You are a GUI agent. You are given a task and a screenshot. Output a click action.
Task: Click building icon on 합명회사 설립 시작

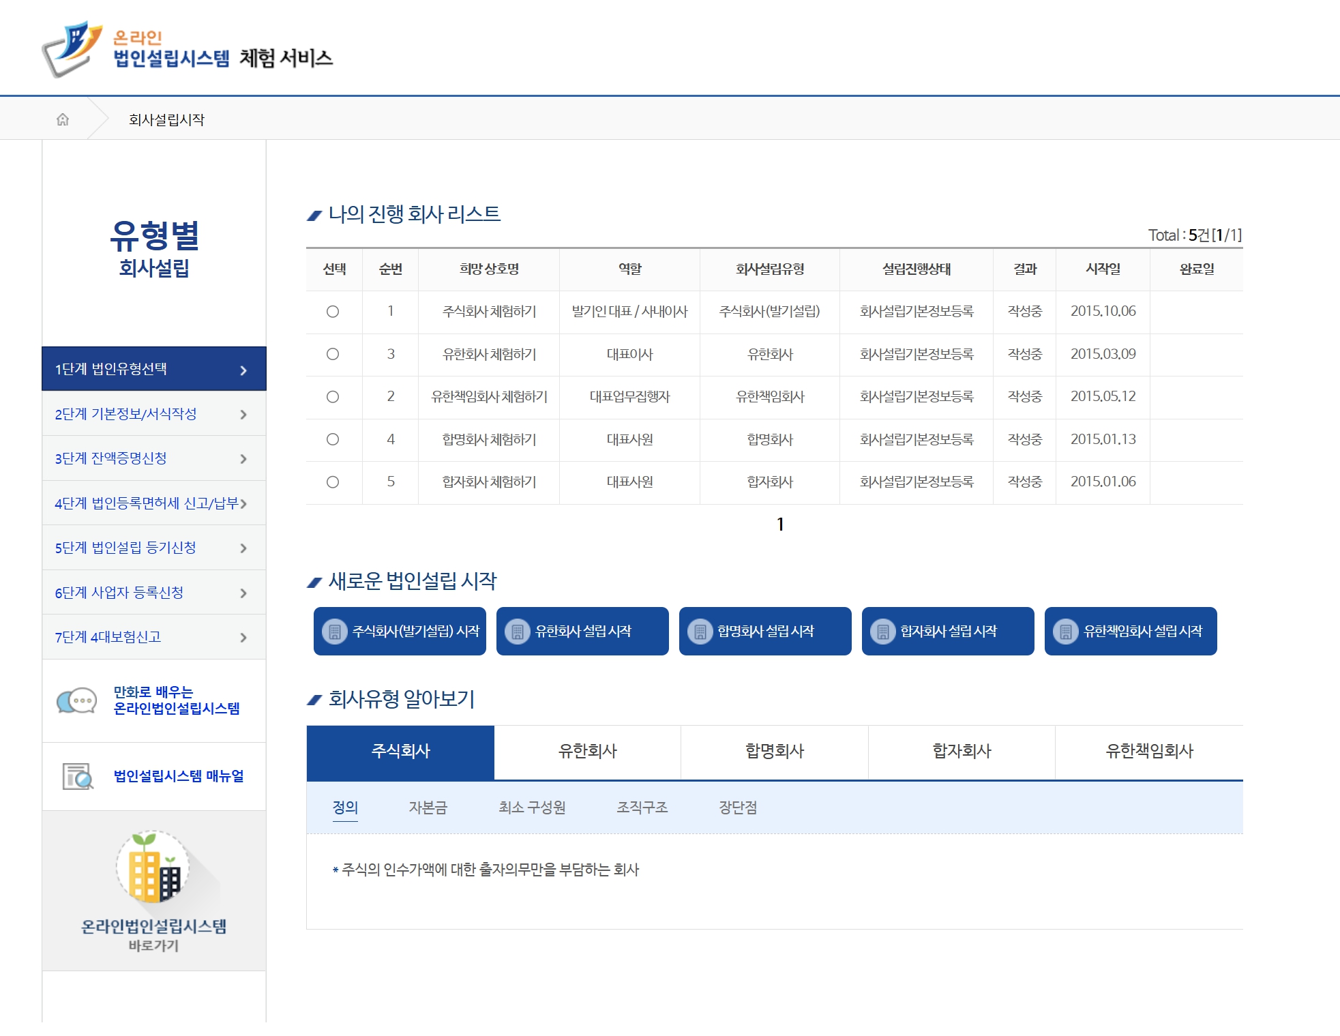[700, 632]
